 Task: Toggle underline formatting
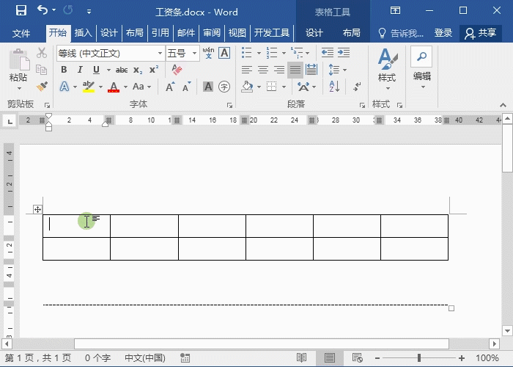click(x=96, y=70)
